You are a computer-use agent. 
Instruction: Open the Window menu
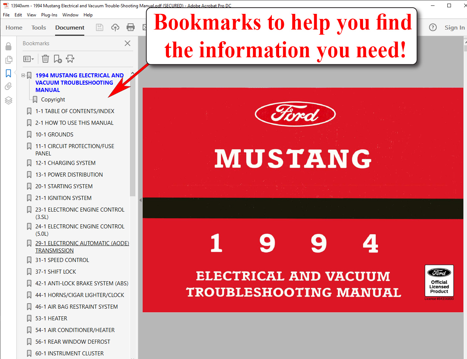pyautogui.click(x=70, y=15)
